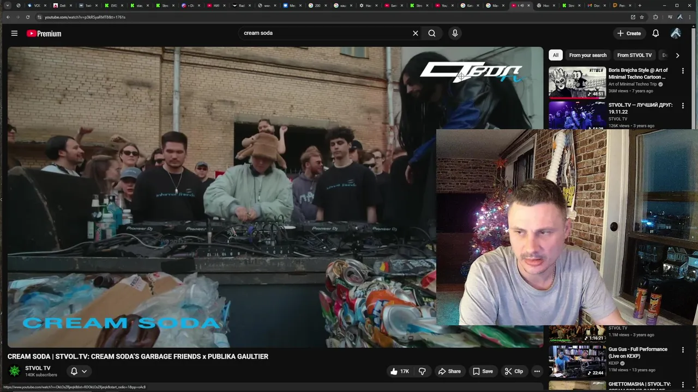Open options for GHETTOMASHA video
This screenshot has width=698, height=392.
[683, 384]
